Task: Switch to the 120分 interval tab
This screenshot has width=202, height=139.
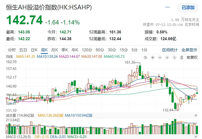Action: 87,50
